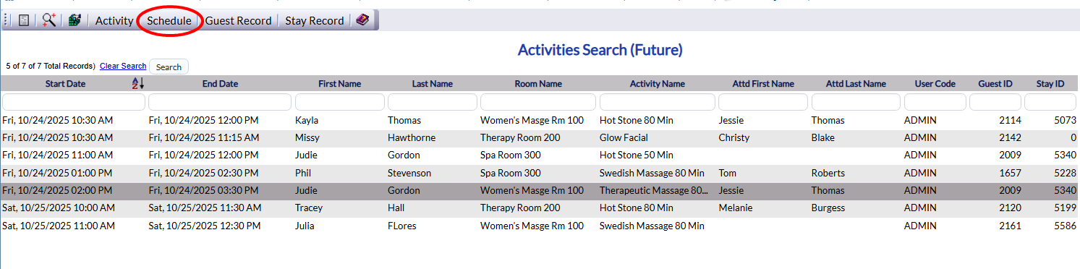Viewport: 1080px width, 269px height.
Task: Toggle A-Z sort on Start Date
Action: coord(137,84)
